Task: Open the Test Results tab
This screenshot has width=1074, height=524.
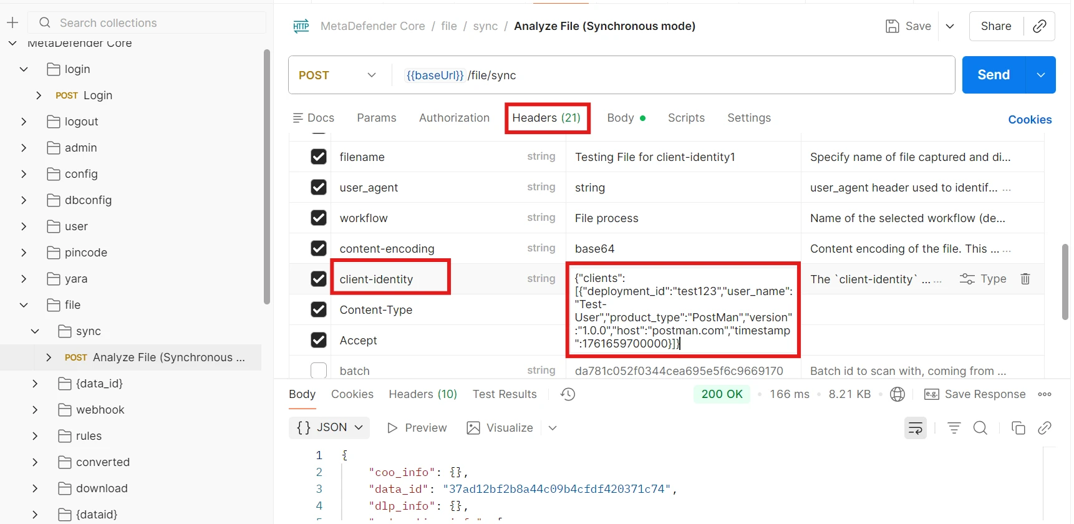Action: coord(505,394)
